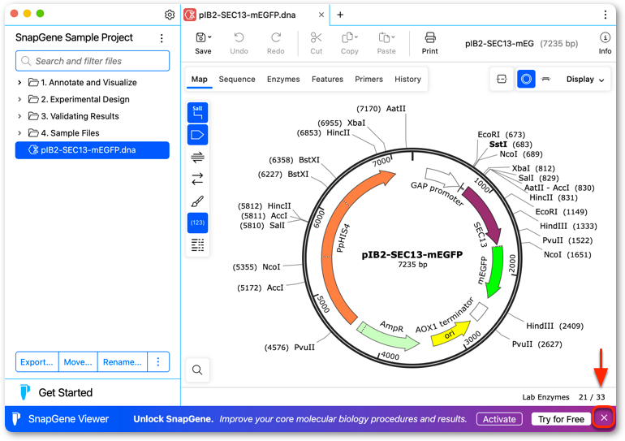Toggle enzyme position numbers (123) button
Image resolution: width=625 pixels, height=441 pixels.
click(198, 223)
